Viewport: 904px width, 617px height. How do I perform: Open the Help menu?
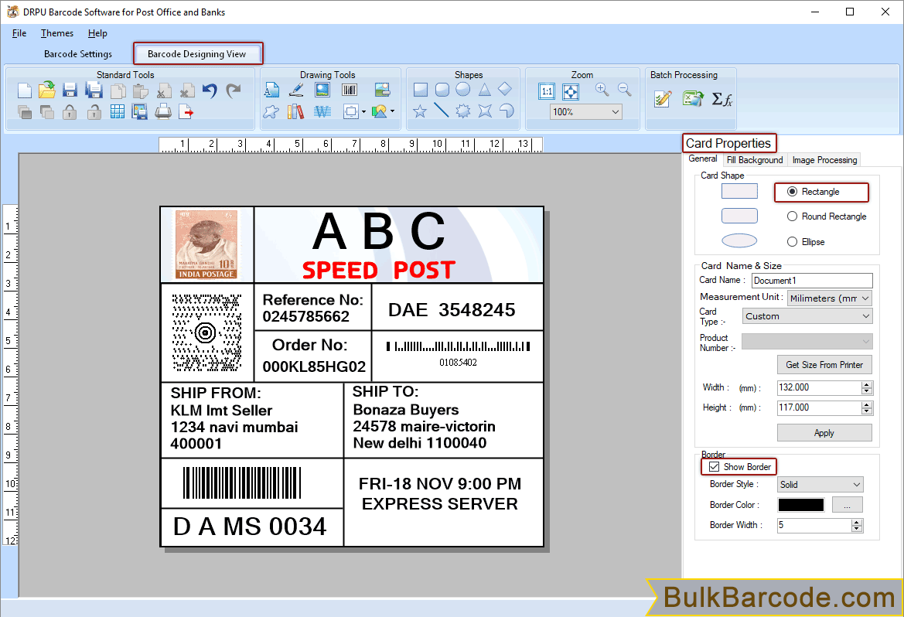pos(97,33)
